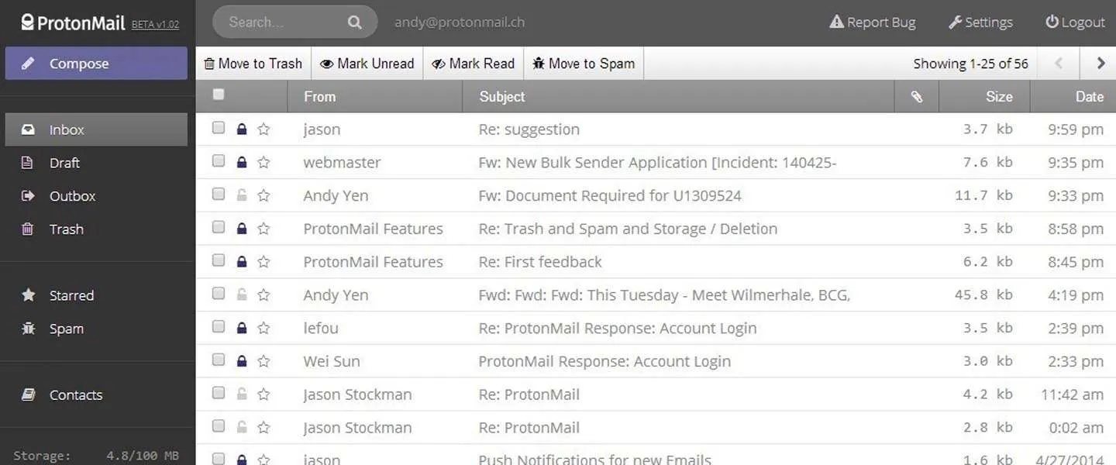Screen dimensions: 1116x465
Task: Open the Starred folder via its star icon
Action: tap(29, 295)
